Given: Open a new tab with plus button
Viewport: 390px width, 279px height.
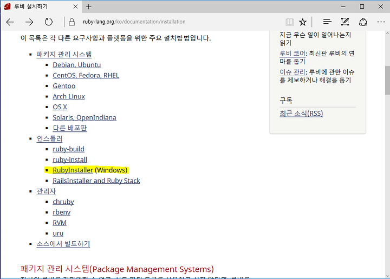Looking at the screenshot, I should tap(88, 6).
